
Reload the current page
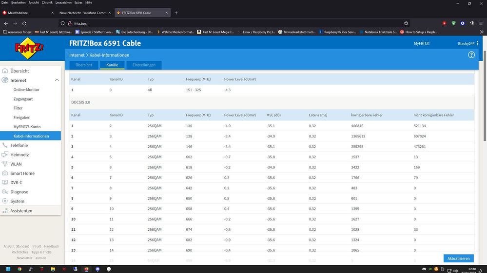click(x=24, y=23)
